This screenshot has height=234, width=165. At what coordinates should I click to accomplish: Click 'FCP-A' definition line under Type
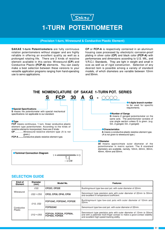(x=37, y=137)
